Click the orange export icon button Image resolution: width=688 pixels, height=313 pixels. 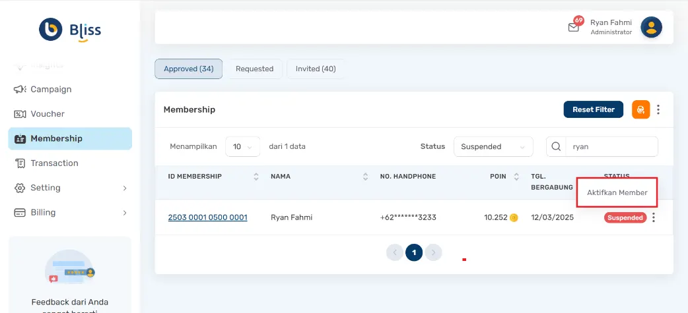click(x=640, y=109)
